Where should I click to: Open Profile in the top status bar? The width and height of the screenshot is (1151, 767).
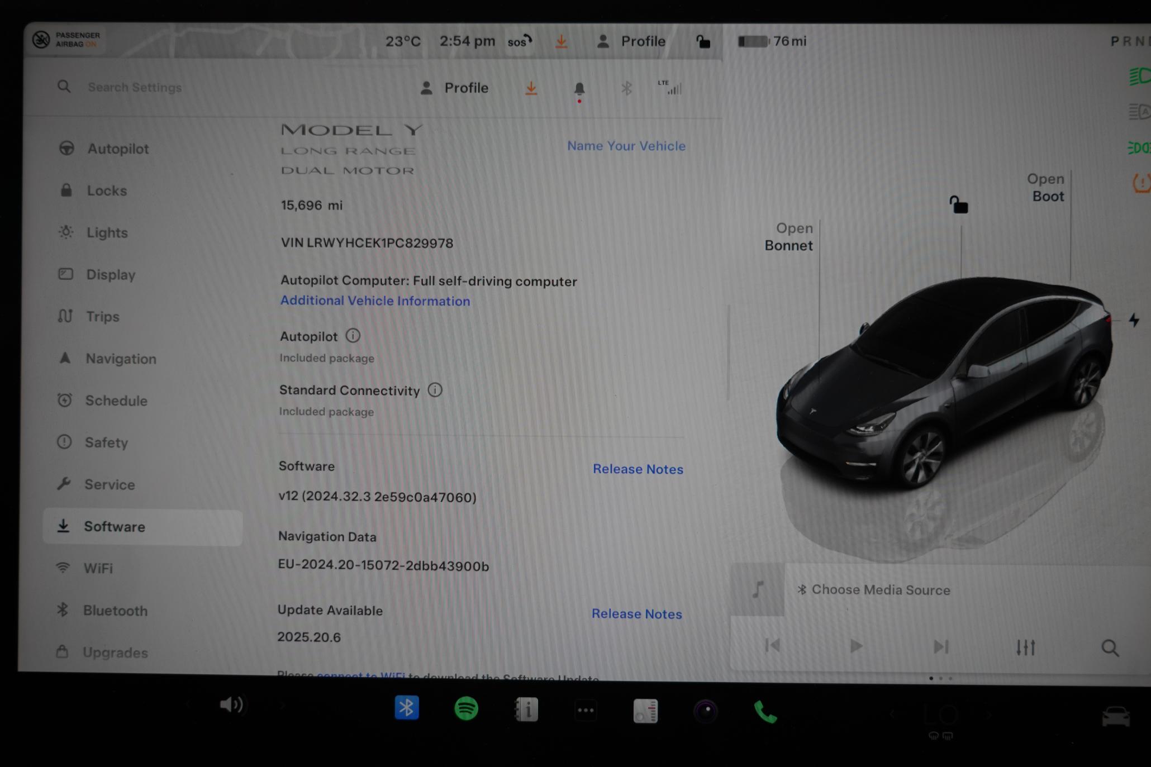point(631,41)
